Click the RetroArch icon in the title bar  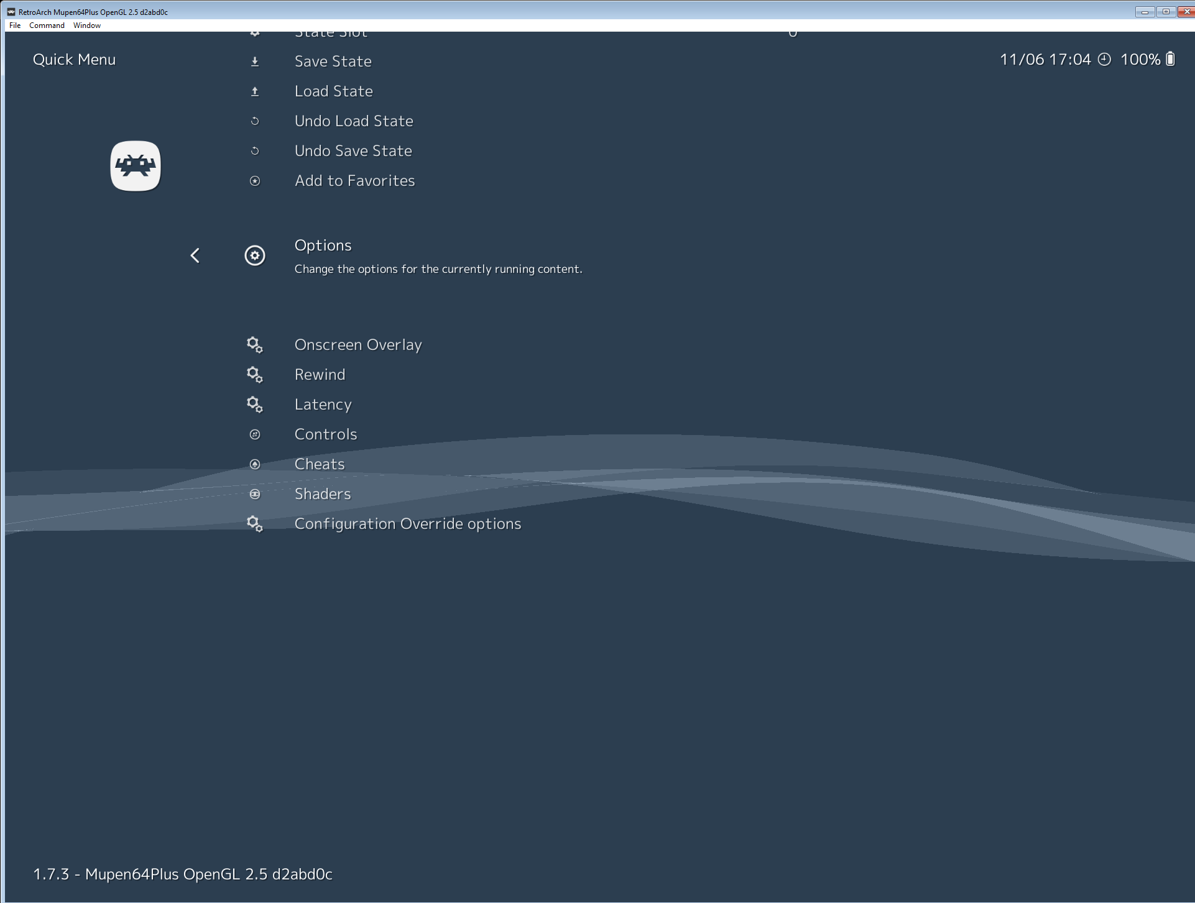coord(11,12)
